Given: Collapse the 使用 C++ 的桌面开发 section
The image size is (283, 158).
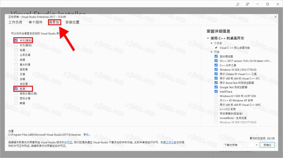Looking at the screenshot, I should pos(208,38).
